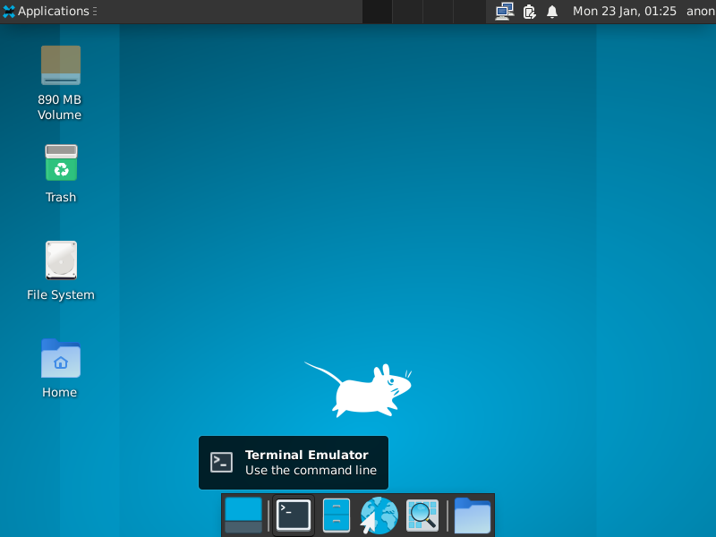Click the 'Trash' label text

61,197
